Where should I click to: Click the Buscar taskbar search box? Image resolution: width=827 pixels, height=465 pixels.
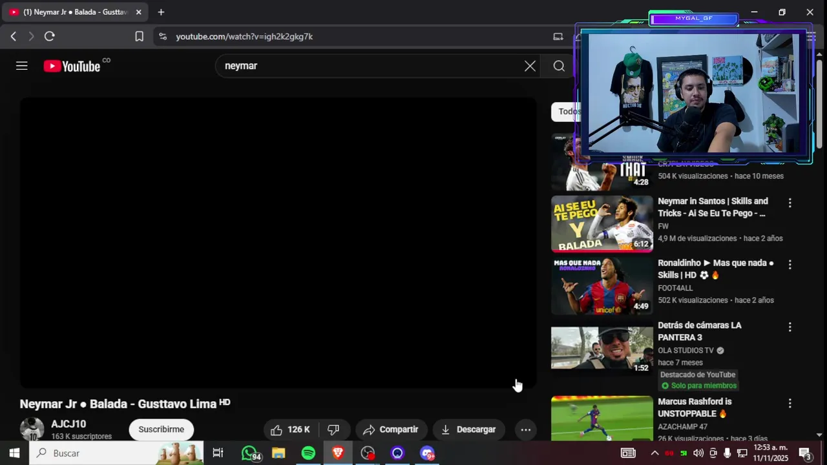tap(116, 453)
